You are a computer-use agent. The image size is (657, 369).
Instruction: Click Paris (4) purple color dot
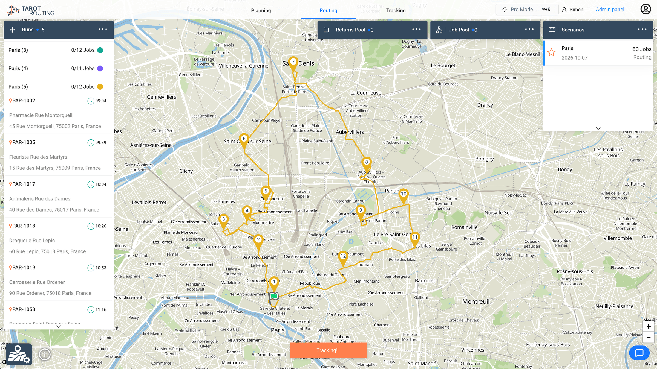100,68
